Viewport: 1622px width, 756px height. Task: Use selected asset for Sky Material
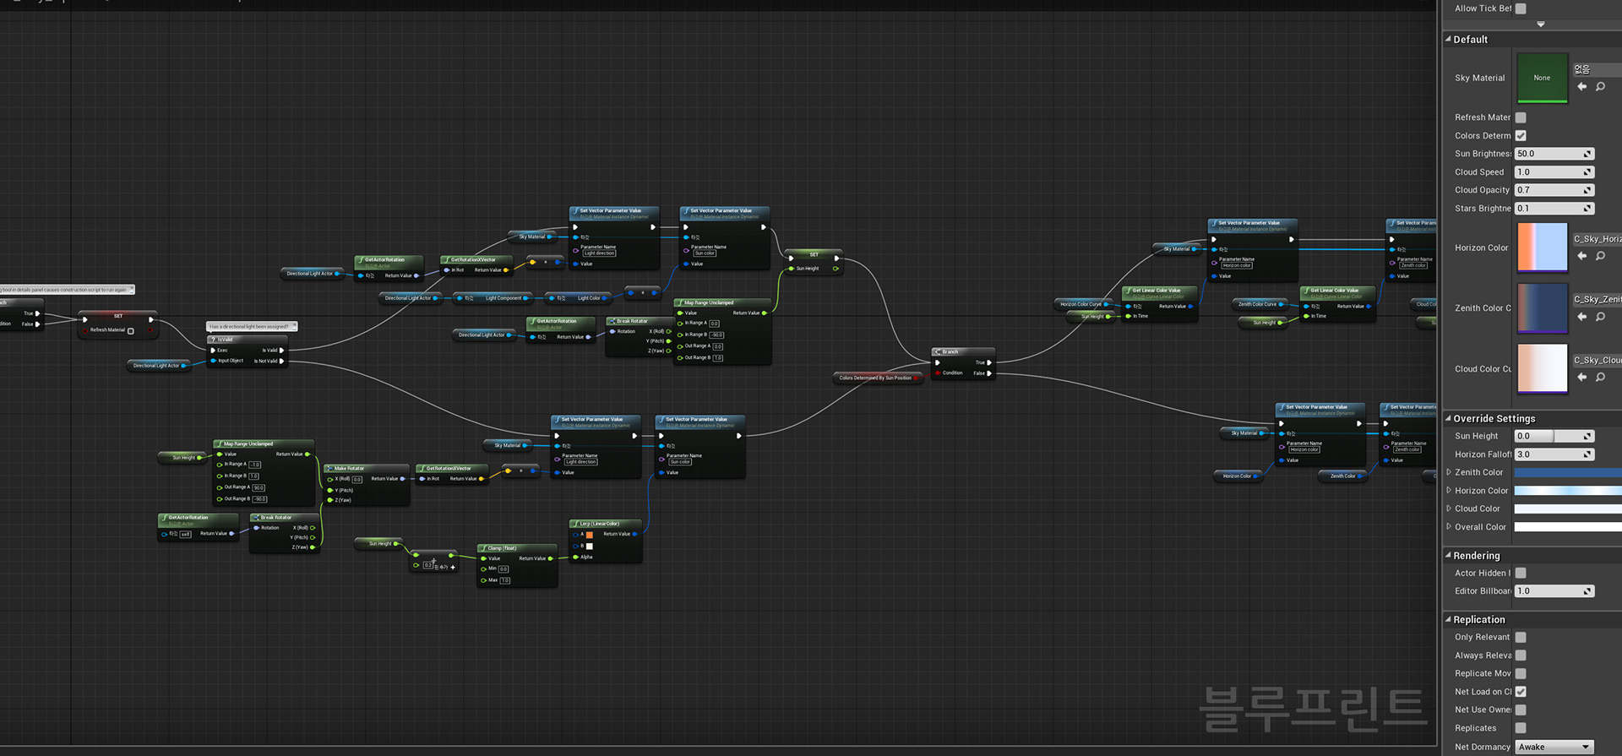point(1582,87)
